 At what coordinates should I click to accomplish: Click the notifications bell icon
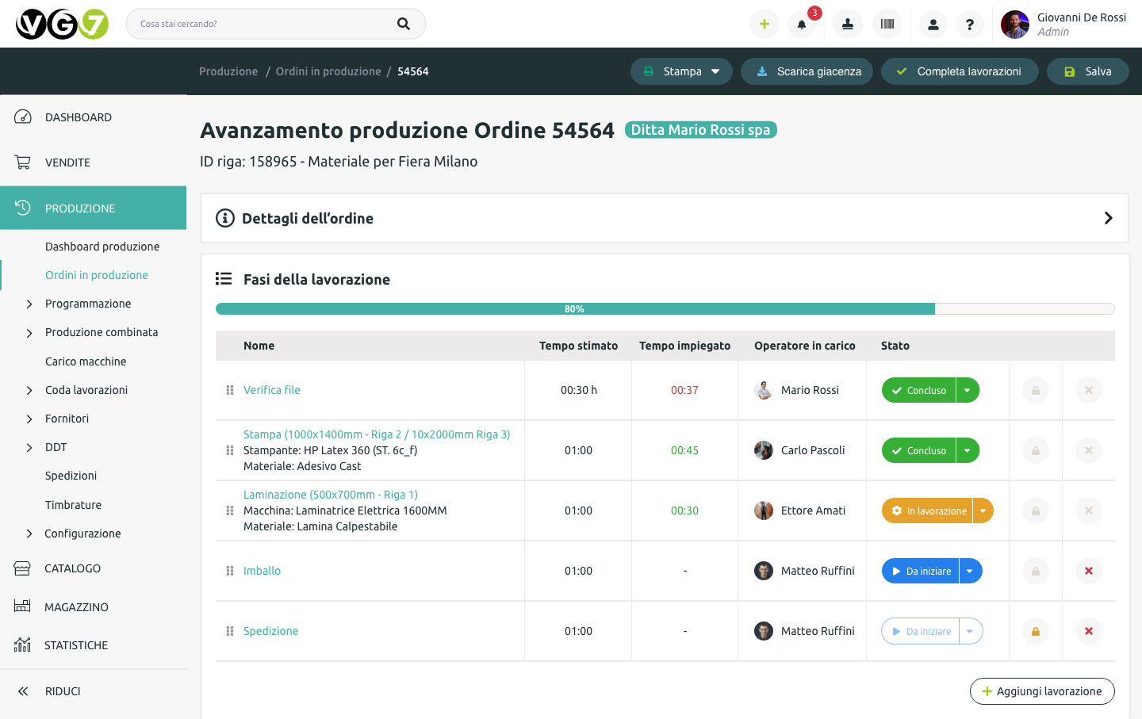(x=802, y=24)
